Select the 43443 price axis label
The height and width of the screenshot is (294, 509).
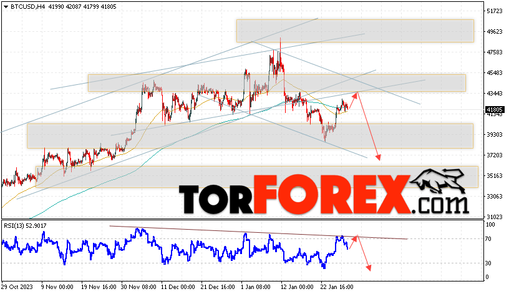pos(495,94)
